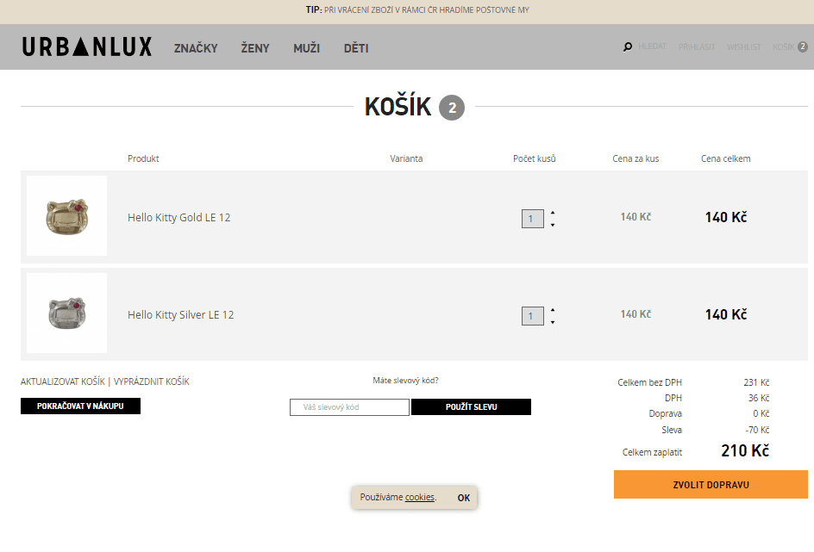Image resolution: width=814 pixels, height=552 pixels.
Task: Dismiss cookie notice with OK
Action: pos(464,498)
